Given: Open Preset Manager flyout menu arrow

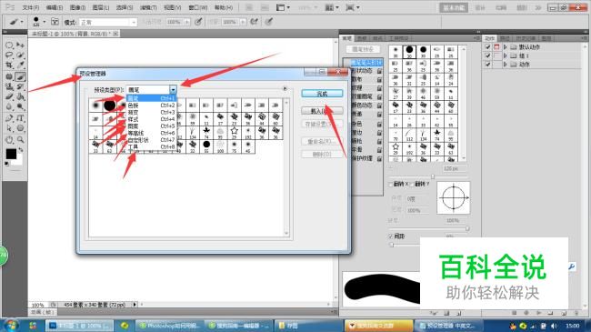Looking at the screenshot, I should pos(285,88).
